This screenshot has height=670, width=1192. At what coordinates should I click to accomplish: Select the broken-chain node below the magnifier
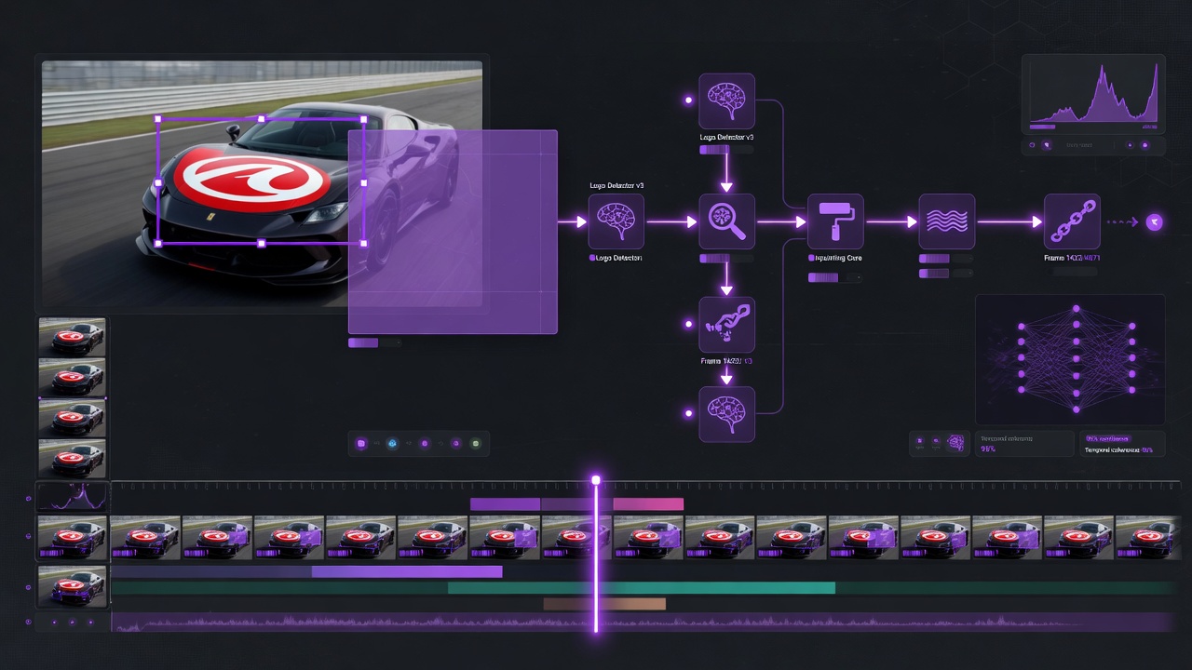point(726,325)
